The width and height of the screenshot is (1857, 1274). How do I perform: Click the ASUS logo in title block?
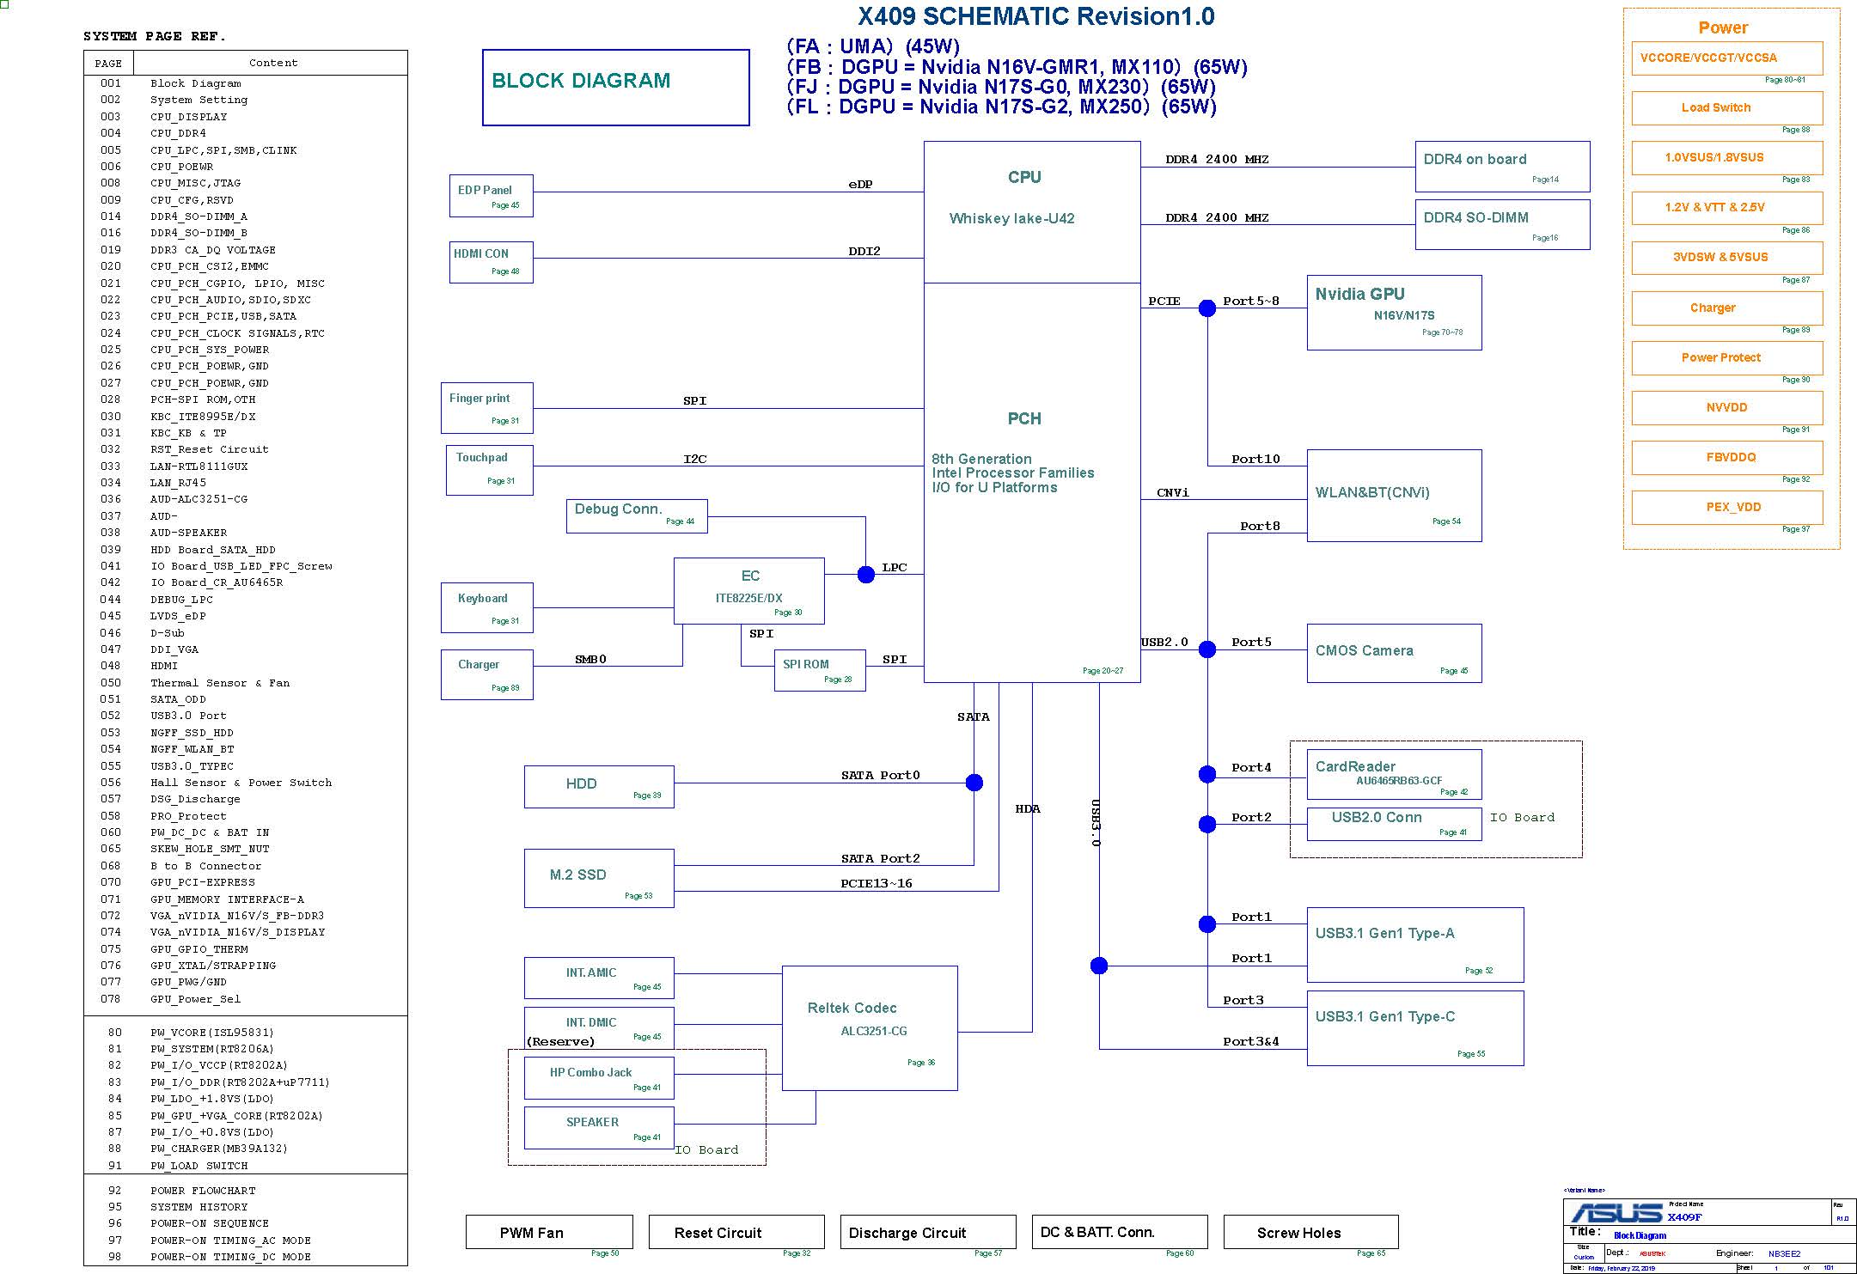tap(1616, 1212)
